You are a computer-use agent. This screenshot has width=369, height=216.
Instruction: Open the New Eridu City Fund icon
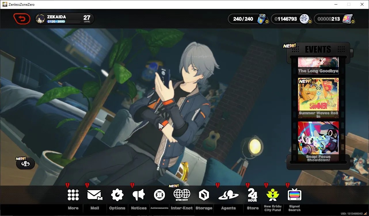(273, 195)
